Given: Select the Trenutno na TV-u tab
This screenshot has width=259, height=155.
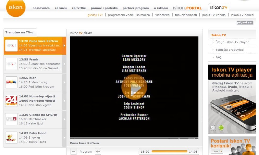Looking at the screenshot, I should (20, 32).
